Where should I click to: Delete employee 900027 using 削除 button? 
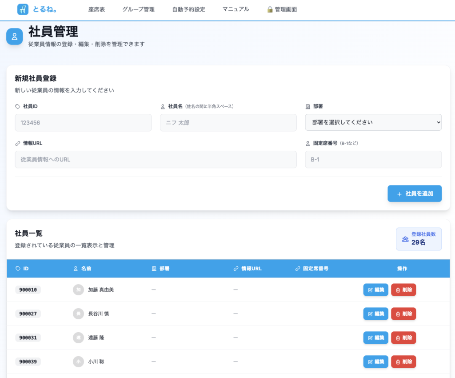click(403, 314)
